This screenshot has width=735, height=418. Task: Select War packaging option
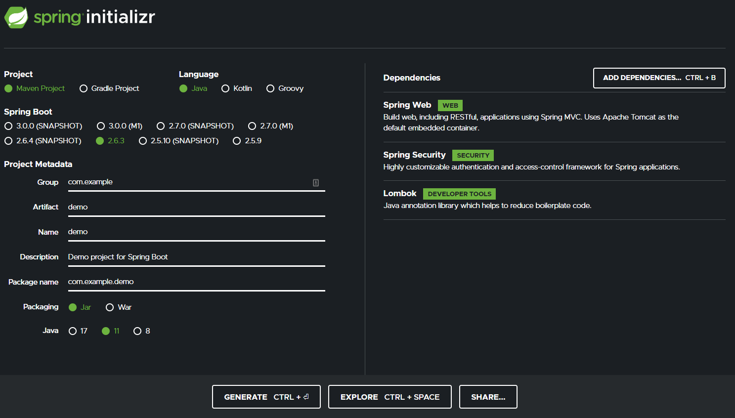pyautogui.click(x=119, y=307)
